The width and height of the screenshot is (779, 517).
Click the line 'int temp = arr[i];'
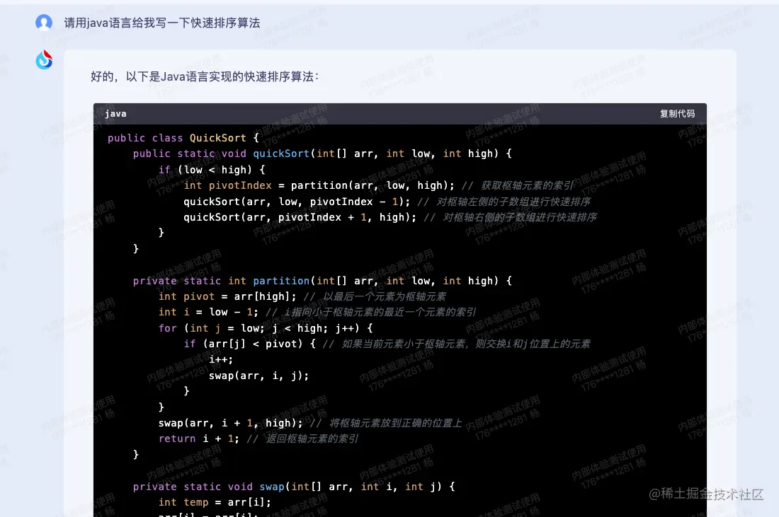215,503
